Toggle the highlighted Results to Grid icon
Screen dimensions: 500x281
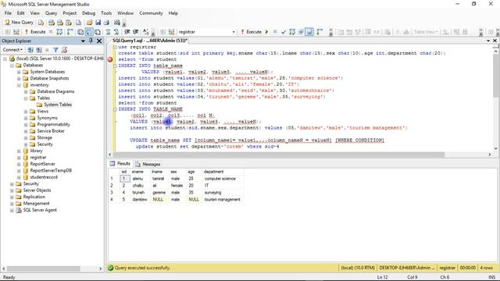coord(89,32)
